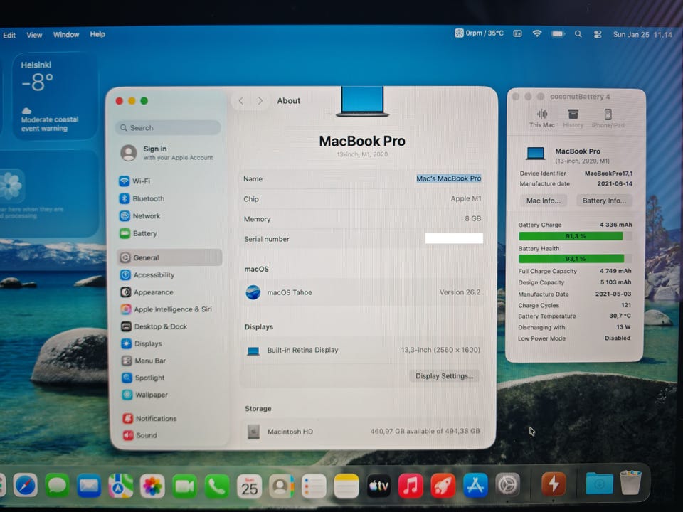The height and width of the screenshot is (512, 683).
Task: Click the Battery Charge 91,3 % bar
Action: [x=575, y=236]
